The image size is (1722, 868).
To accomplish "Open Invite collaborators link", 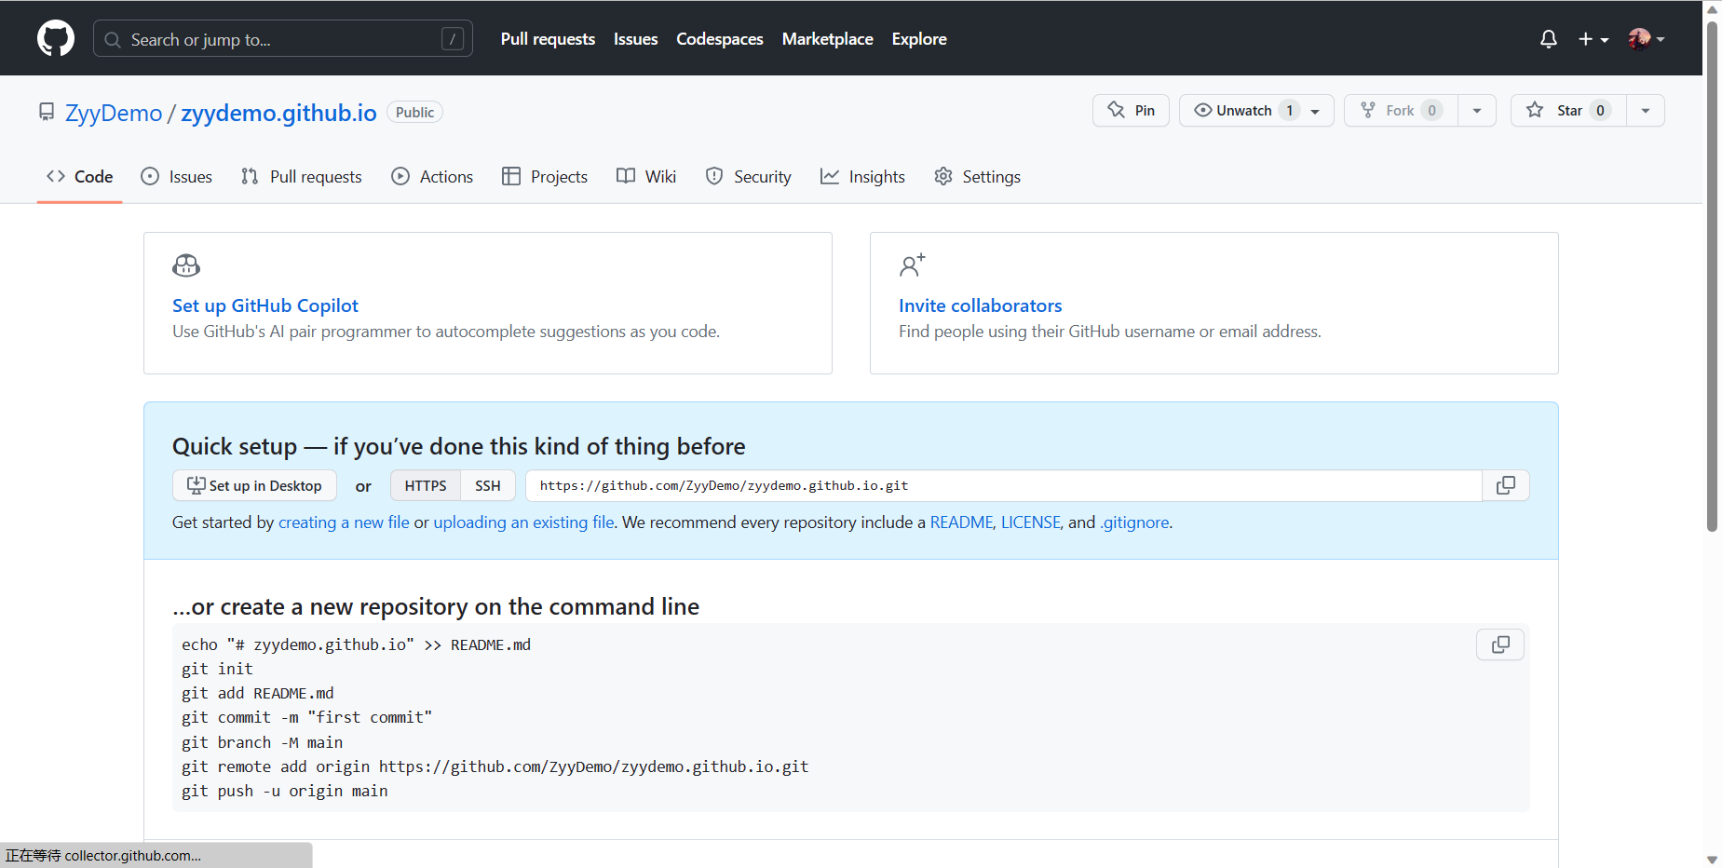I will coord(980,305).
